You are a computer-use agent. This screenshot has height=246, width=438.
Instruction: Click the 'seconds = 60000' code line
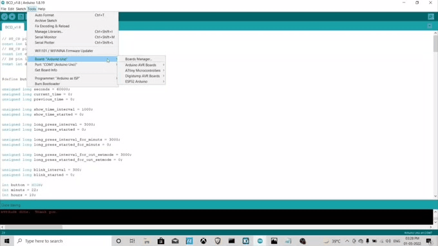point(36,90)
